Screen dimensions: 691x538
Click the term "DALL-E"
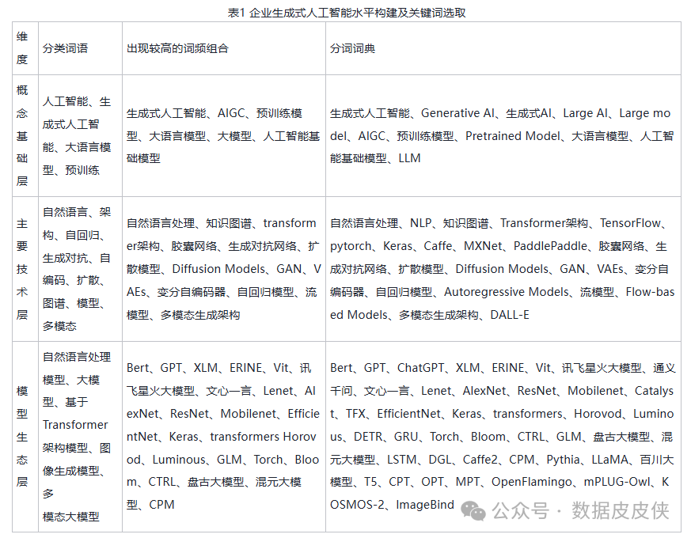[x=510, y=315]
